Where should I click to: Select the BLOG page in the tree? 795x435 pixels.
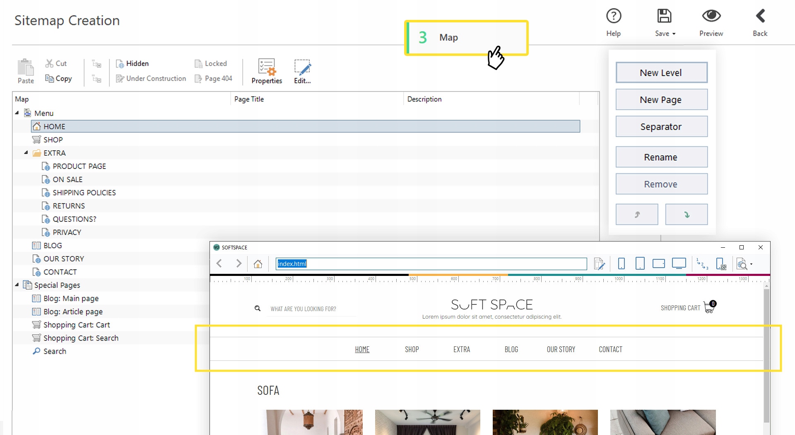47,246
